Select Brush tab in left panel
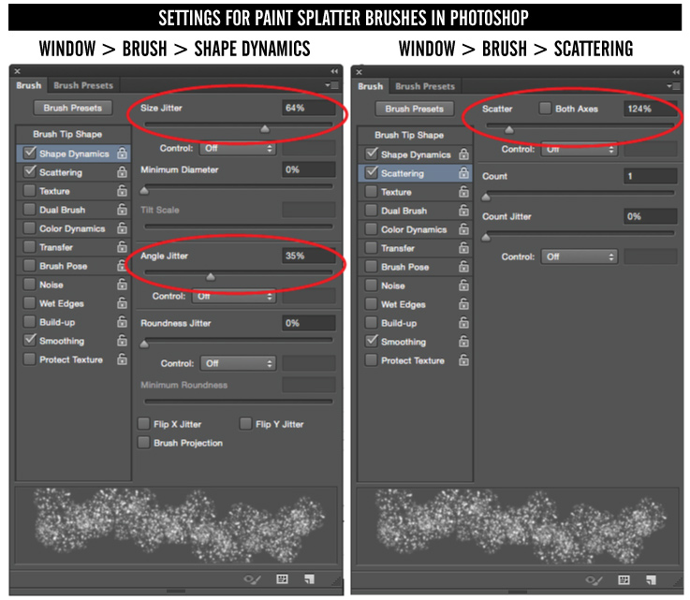The width and height of the screenshot is (690, 600). click(29, 85)
